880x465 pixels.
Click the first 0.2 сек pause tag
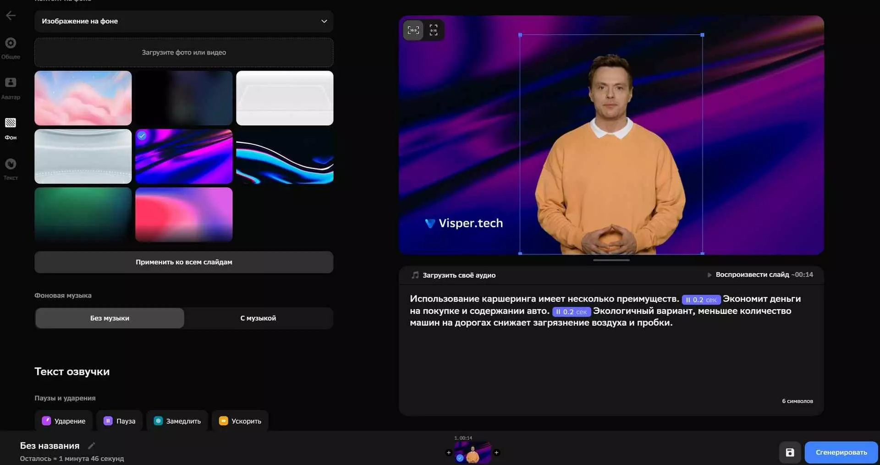point(701,300)
